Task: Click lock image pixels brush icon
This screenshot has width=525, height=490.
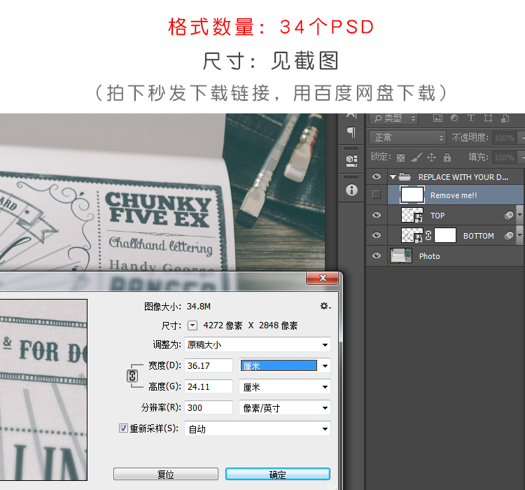Action: pyautogui.click(x=416, y=157)
